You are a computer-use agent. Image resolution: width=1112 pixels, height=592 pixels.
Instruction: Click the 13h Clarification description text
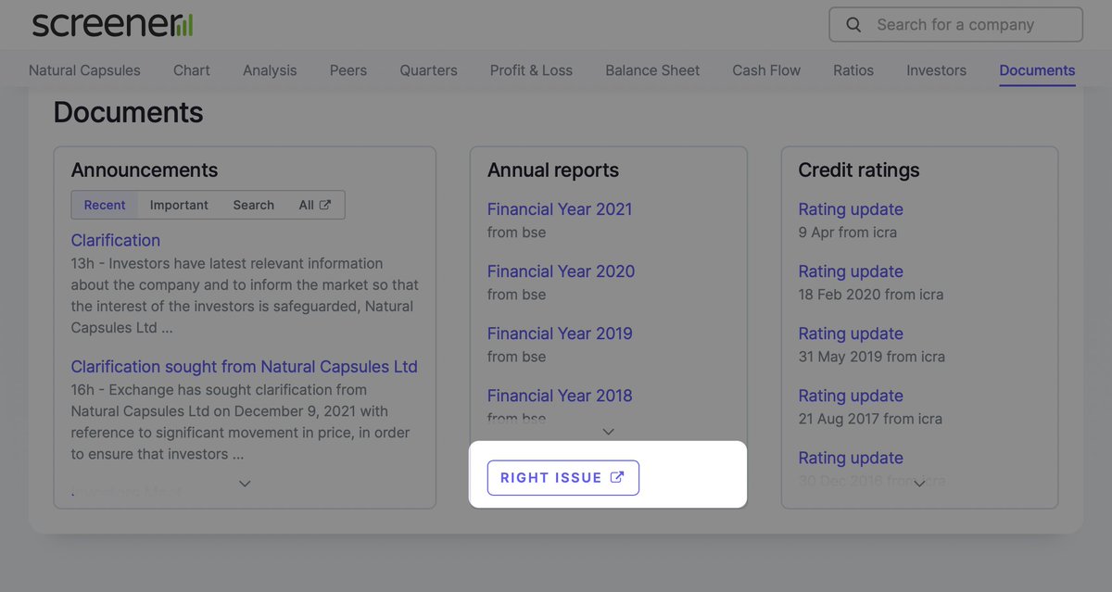pyautogui.click(x=245, y=296)
